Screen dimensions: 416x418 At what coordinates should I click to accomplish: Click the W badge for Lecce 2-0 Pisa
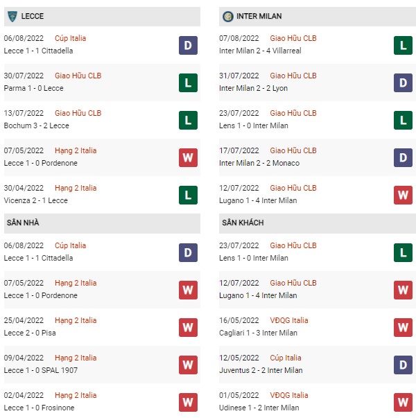(188, 327)
